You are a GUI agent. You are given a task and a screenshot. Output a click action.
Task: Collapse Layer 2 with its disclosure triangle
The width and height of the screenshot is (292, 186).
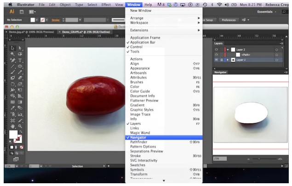(228, 50)
